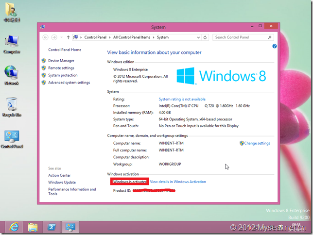Open the Computer desktop icon
Image resolution: width=313 pixels, height=235 pixels.
click(x=12, y=44)
